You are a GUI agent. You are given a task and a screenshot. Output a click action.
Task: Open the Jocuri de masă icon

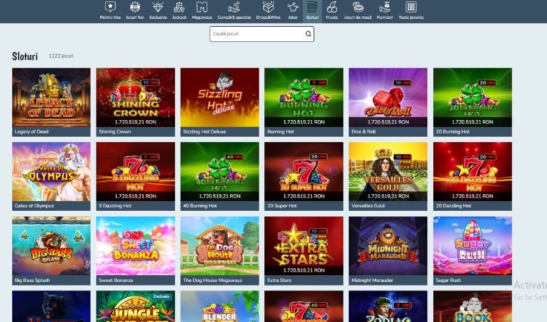pos(357,7)
